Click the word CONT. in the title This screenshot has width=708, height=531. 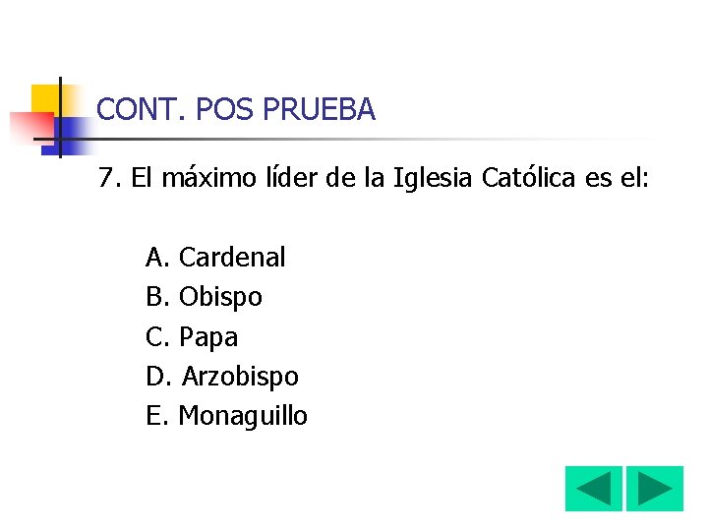tap(141, 109)
